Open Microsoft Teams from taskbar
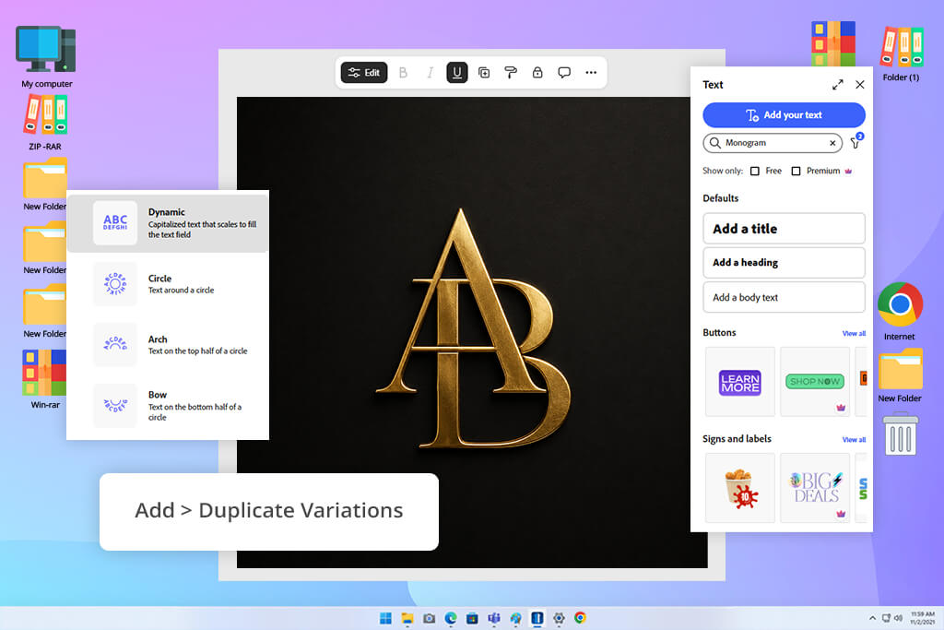944x630 pixels. 494,618
